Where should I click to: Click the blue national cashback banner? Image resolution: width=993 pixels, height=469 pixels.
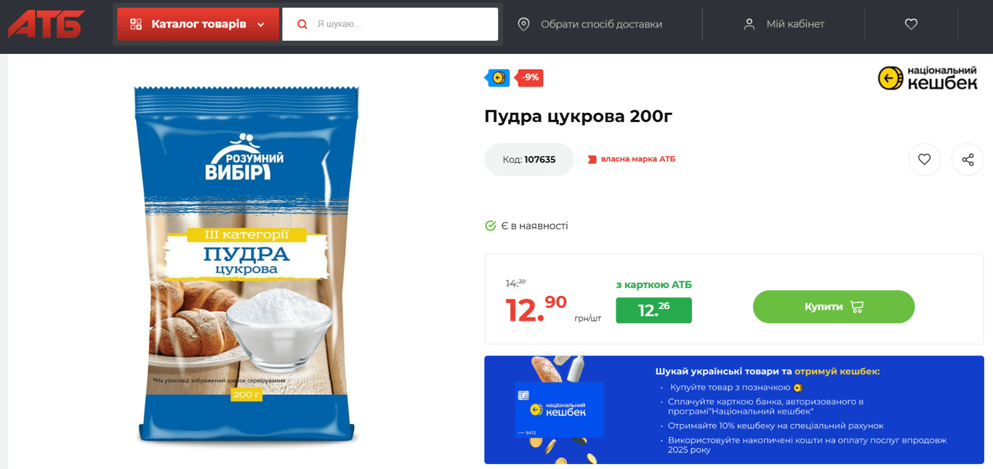pos(733,409)
